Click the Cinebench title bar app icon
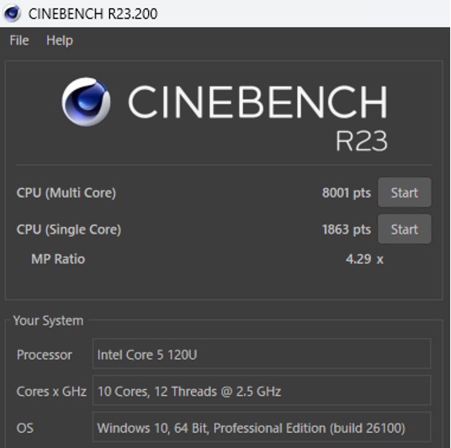 pos(12,13)
